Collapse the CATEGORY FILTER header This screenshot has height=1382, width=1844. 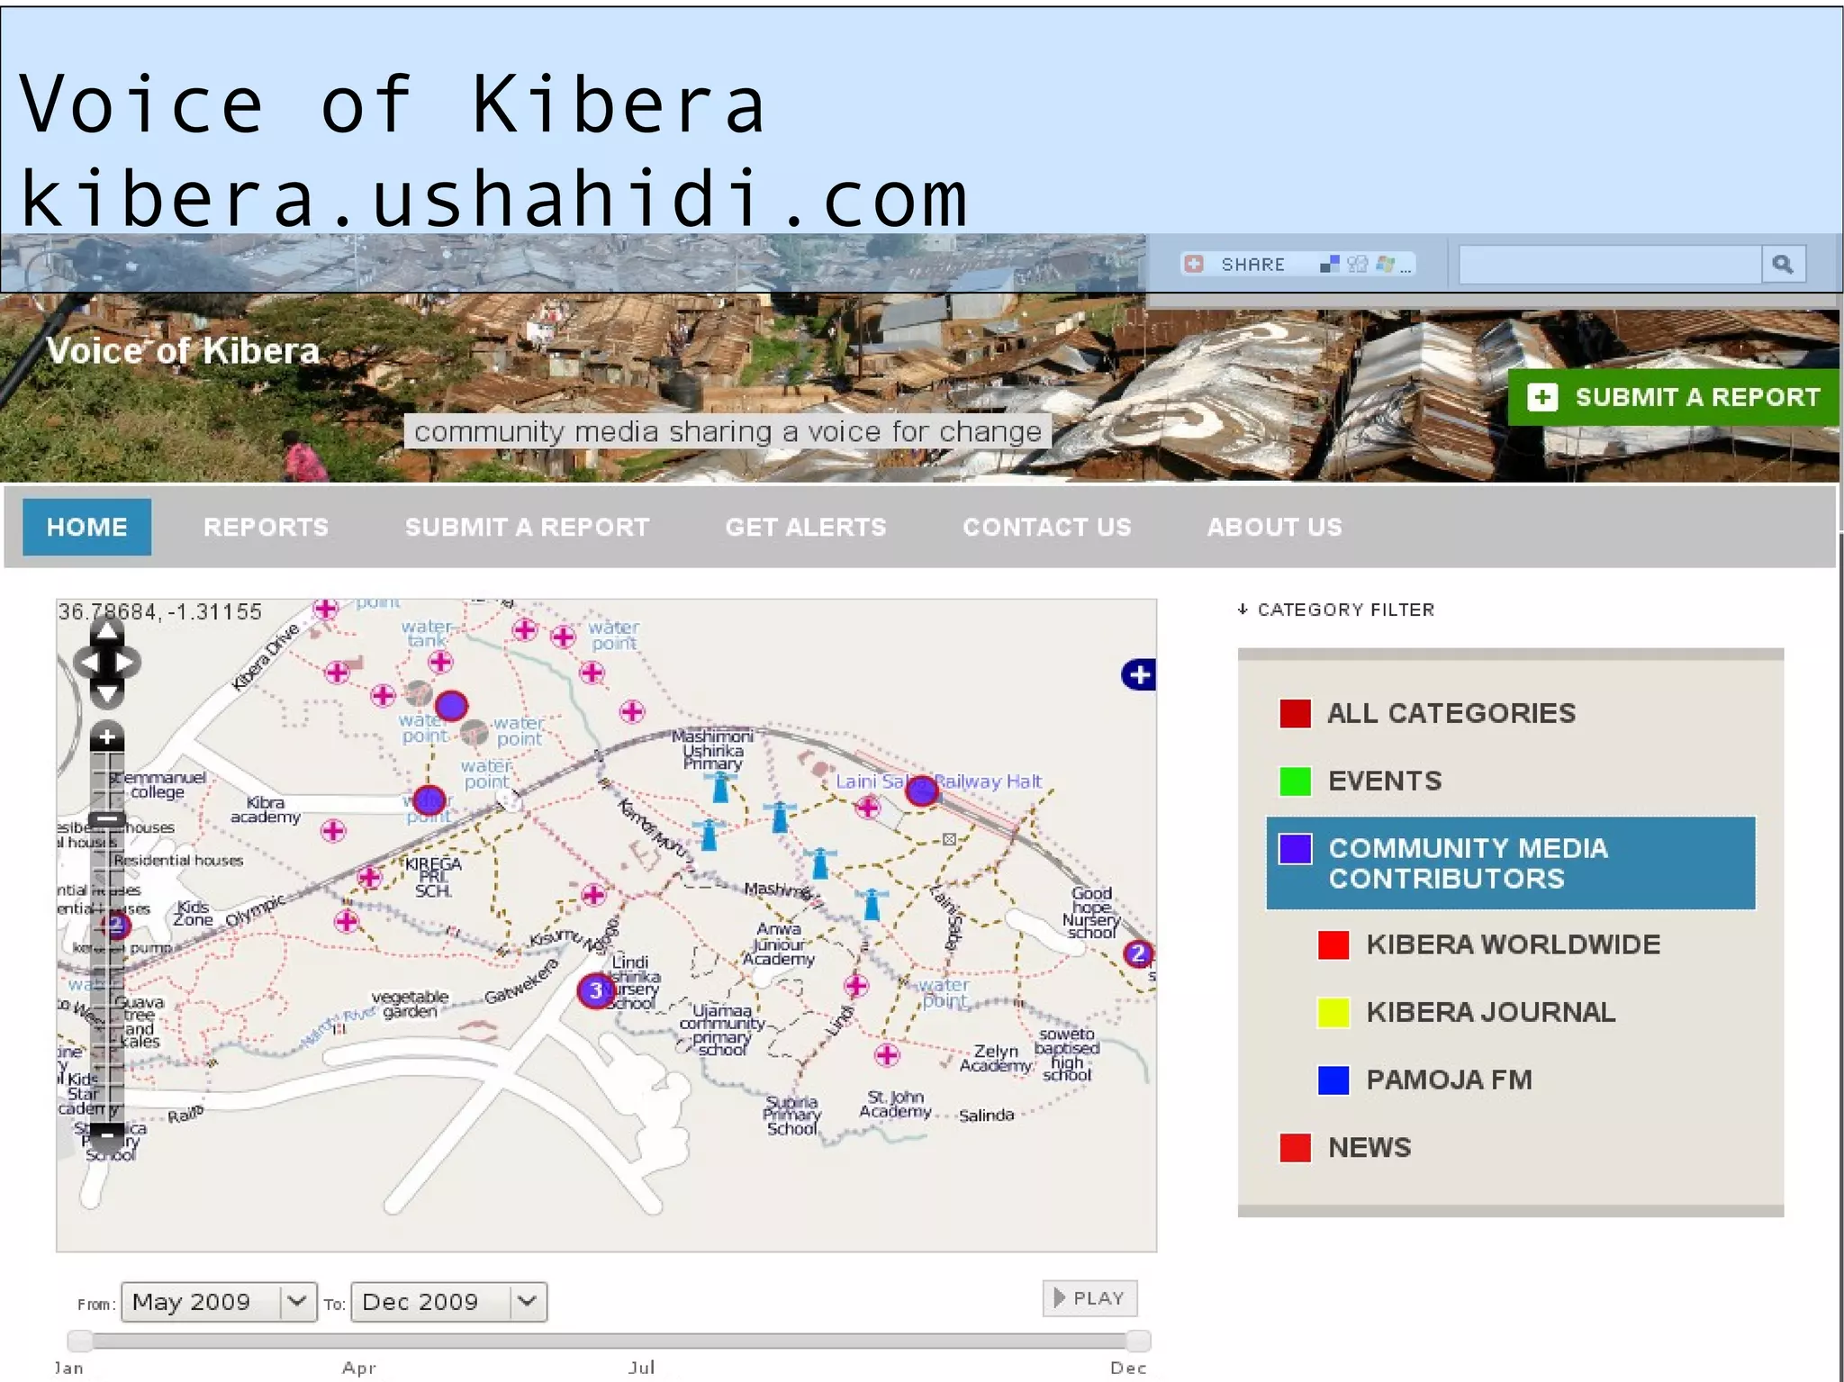click(x=1337, y=610)
